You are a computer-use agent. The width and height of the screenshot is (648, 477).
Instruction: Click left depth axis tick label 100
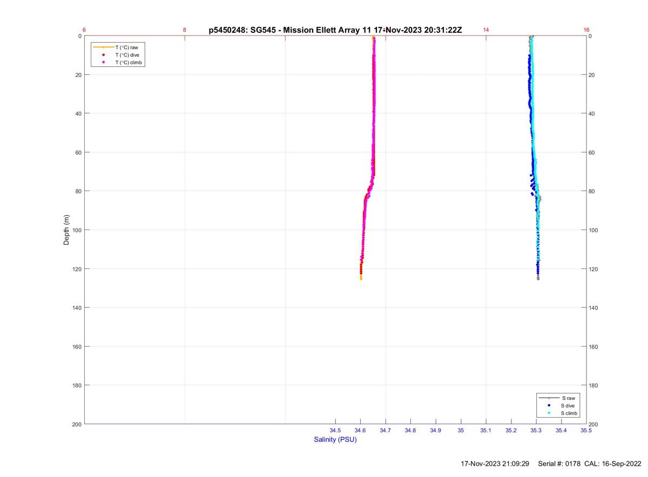(76, 230)
